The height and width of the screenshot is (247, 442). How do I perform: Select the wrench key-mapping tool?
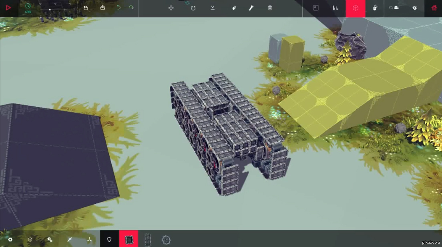[x=251, y=8]
